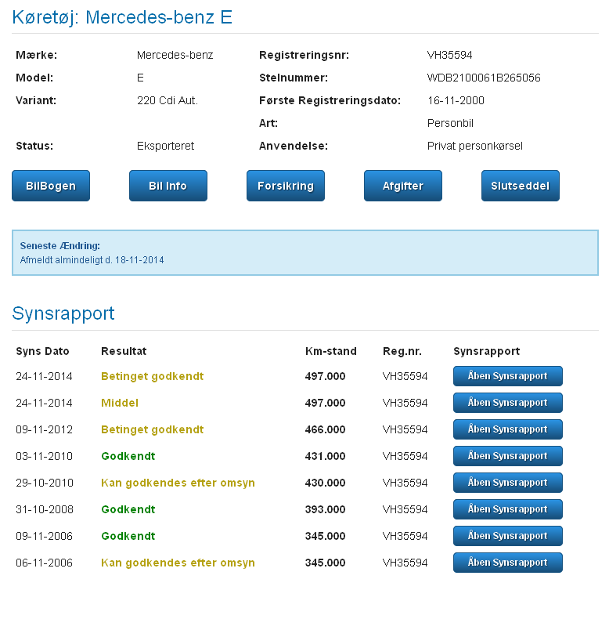The width and height of the screenshot is (609, 619).
Task: Click the Synsrapport section heading
Action: 63,314
